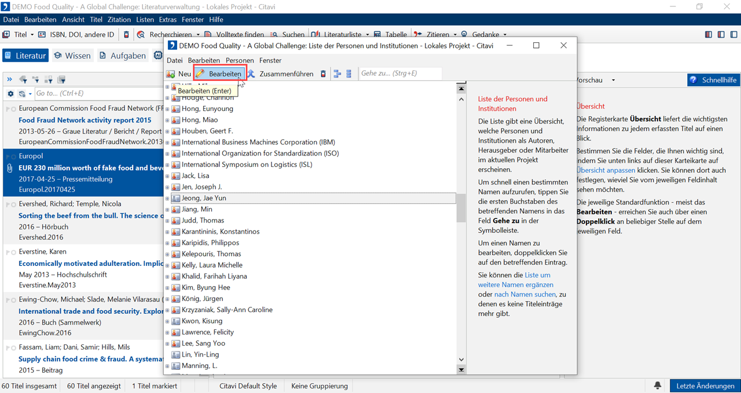Open the Wissen knowledge view
This screenshot has width=741, height=393.
[x=72, y=55]
